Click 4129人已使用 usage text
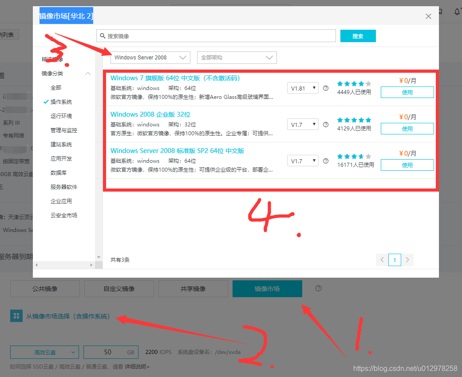Viewport: 462px width, 377px height. tap(354, 129)
